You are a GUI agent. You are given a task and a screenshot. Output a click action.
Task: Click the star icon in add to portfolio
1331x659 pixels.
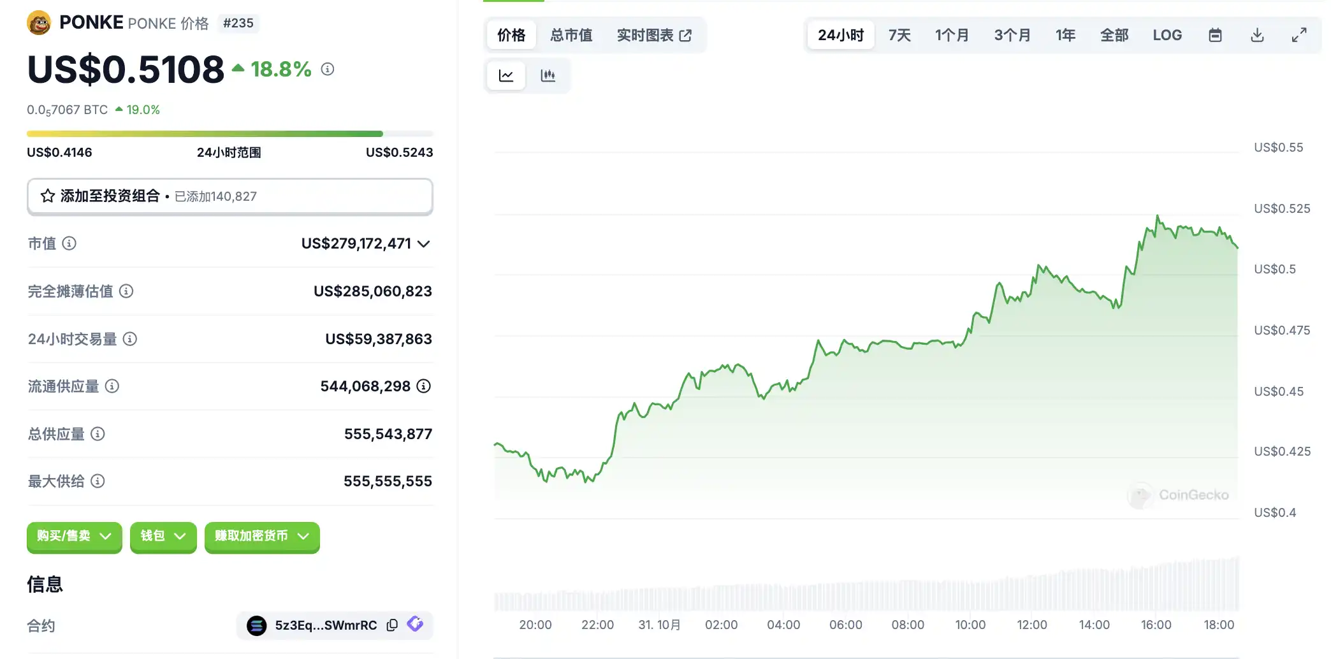(48, 196)
